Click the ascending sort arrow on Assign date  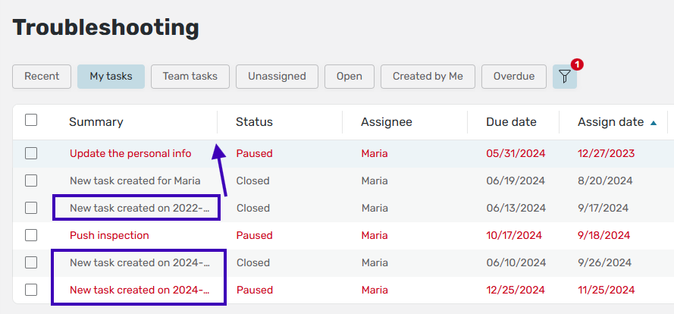654,122
